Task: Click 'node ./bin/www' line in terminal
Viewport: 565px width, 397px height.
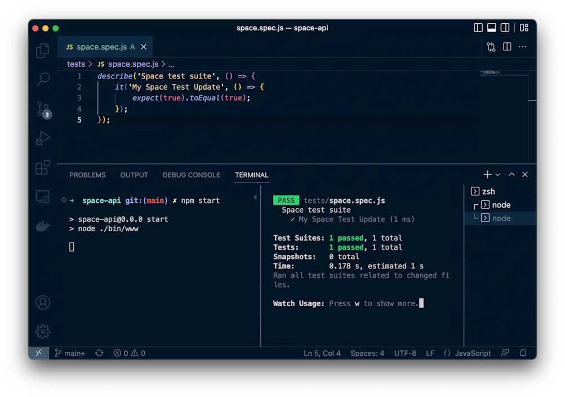Action: [x=104, y=228]
